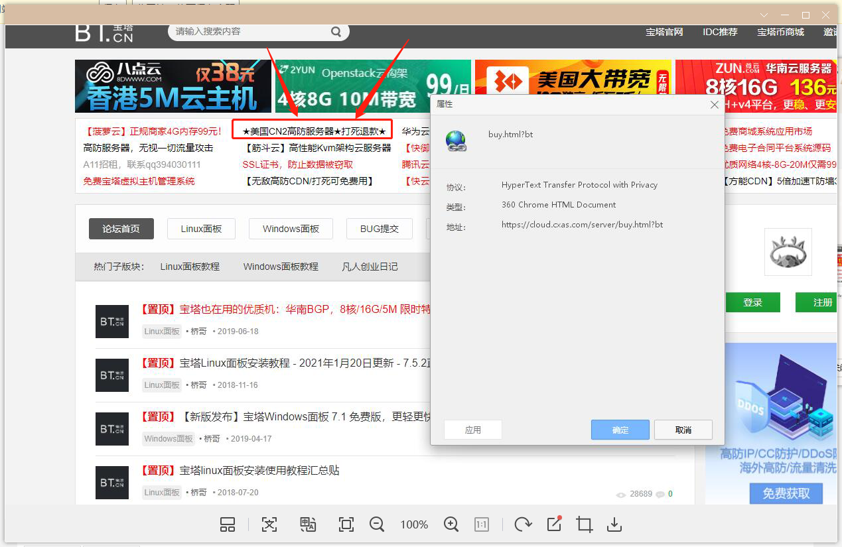Click the ZUN 华南云服务器 banner ad

(x=756, y=86)
